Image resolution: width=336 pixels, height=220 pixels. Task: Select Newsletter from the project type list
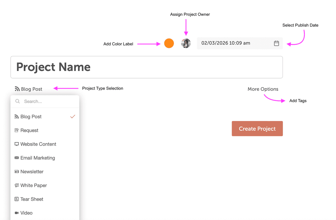pos(32,172)
